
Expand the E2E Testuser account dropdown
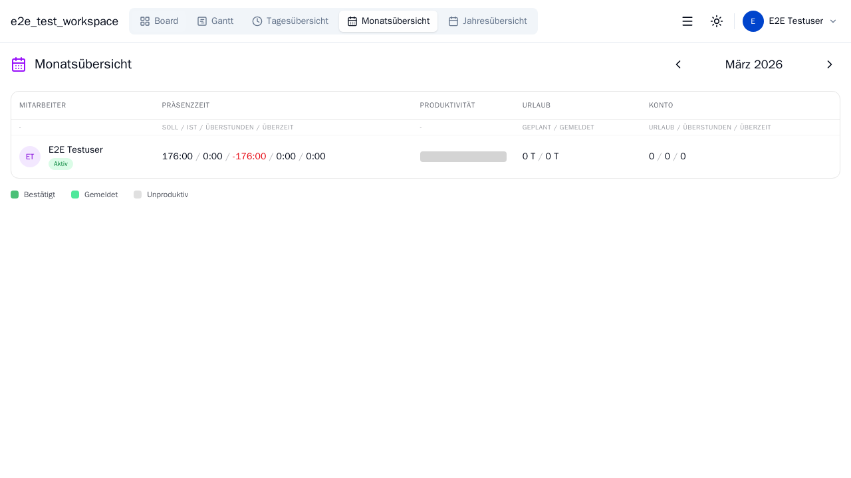832,21
